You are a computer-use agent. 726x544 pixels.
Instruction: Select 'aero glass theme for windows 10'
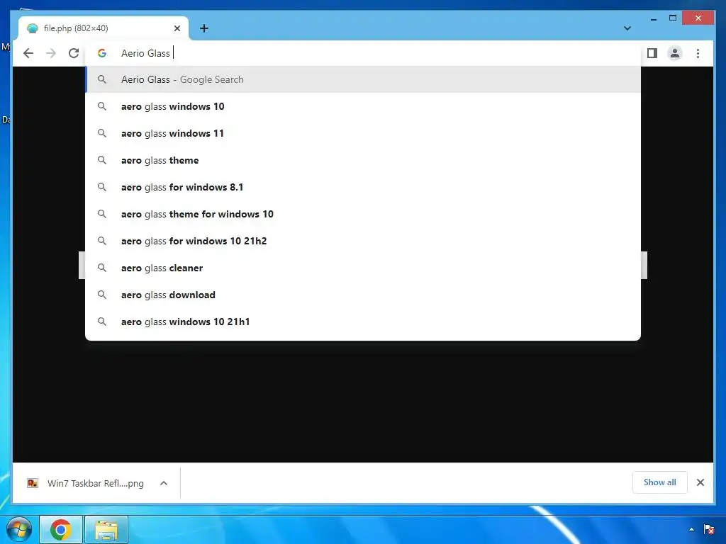[363, 214]
